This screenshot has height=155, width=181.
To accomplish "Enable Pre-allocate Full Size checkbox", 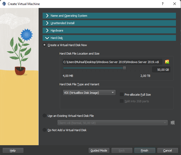I will click(122, 94).
